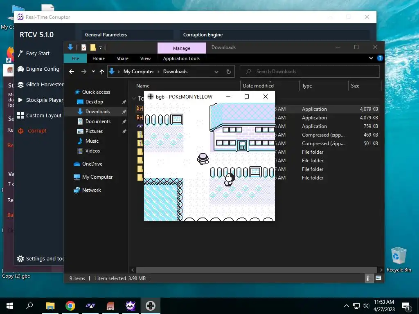Select Network in navigation pane
The image size is (419, 314).
[x=88, y=190]
